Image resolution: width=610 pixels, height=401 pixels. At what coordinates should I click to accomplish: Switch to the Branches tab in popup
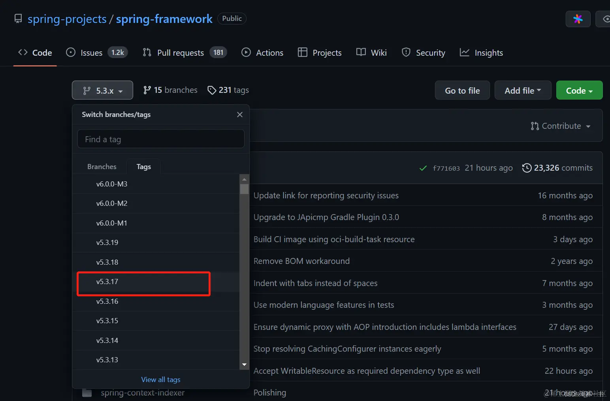102,167
